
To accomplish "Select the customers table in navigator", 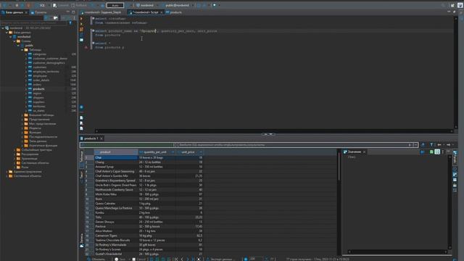I will click(x=40, y=67).
